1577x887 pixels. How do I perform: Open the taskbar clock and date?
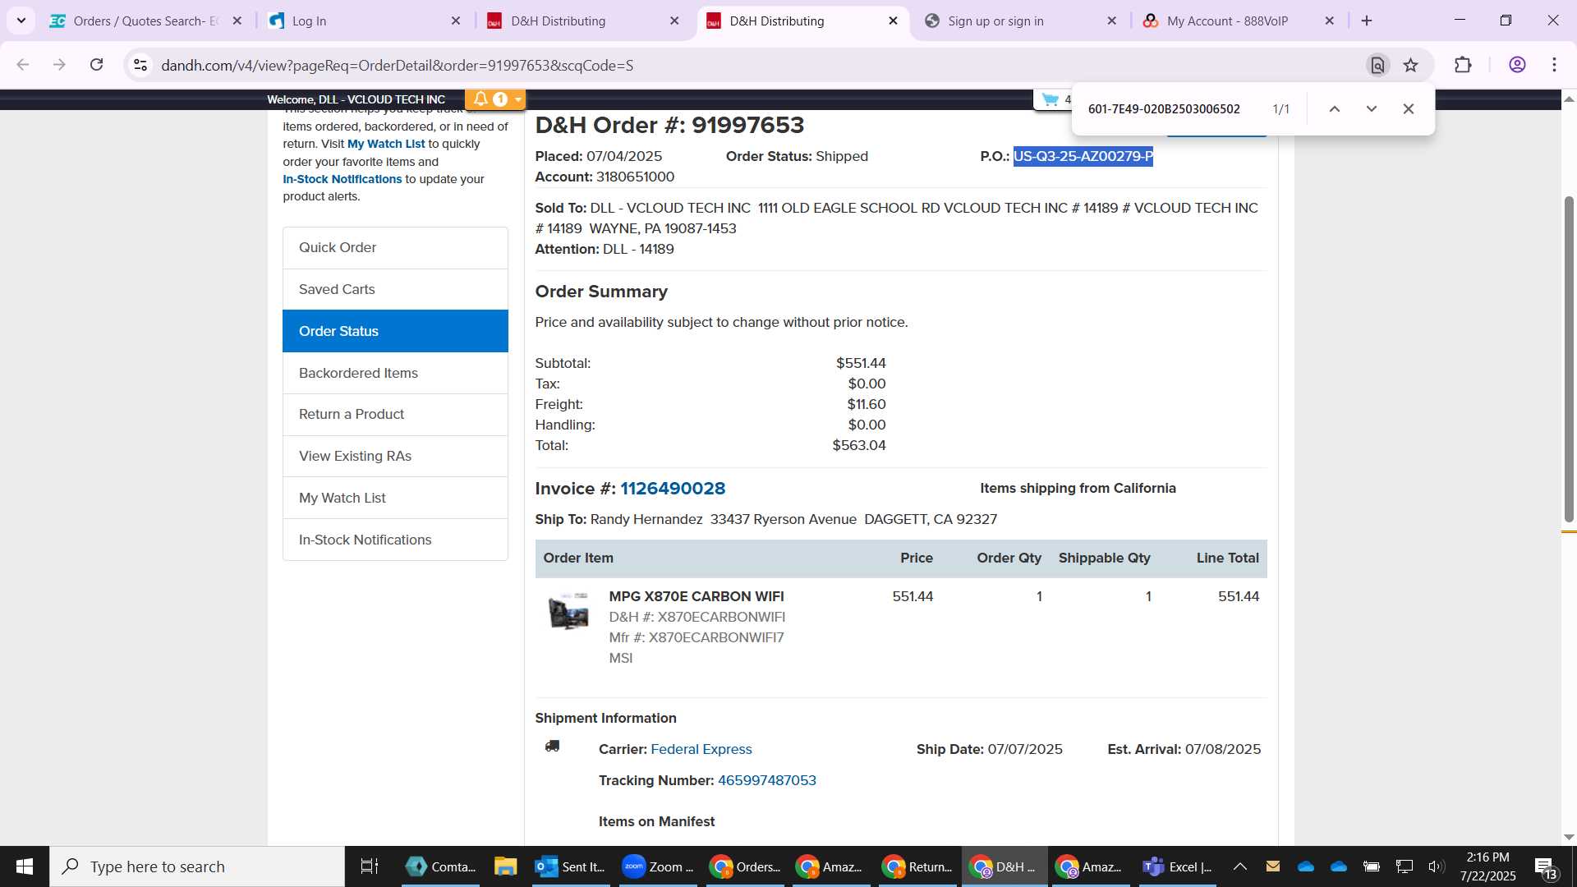(x=1487, y=866)
